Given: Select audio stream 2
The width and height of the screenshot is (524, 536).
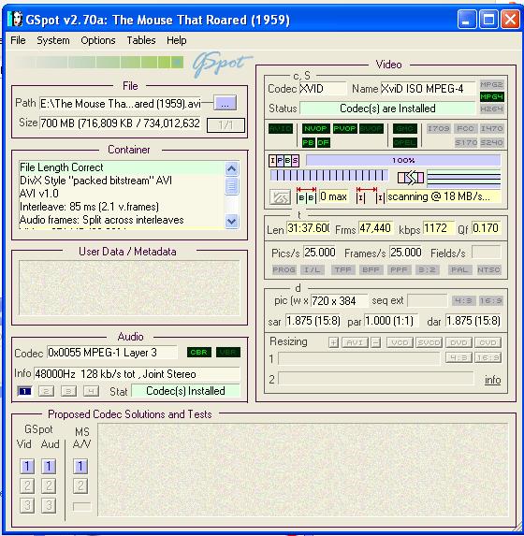Looking at the screenshot, I should coord(46,391).
